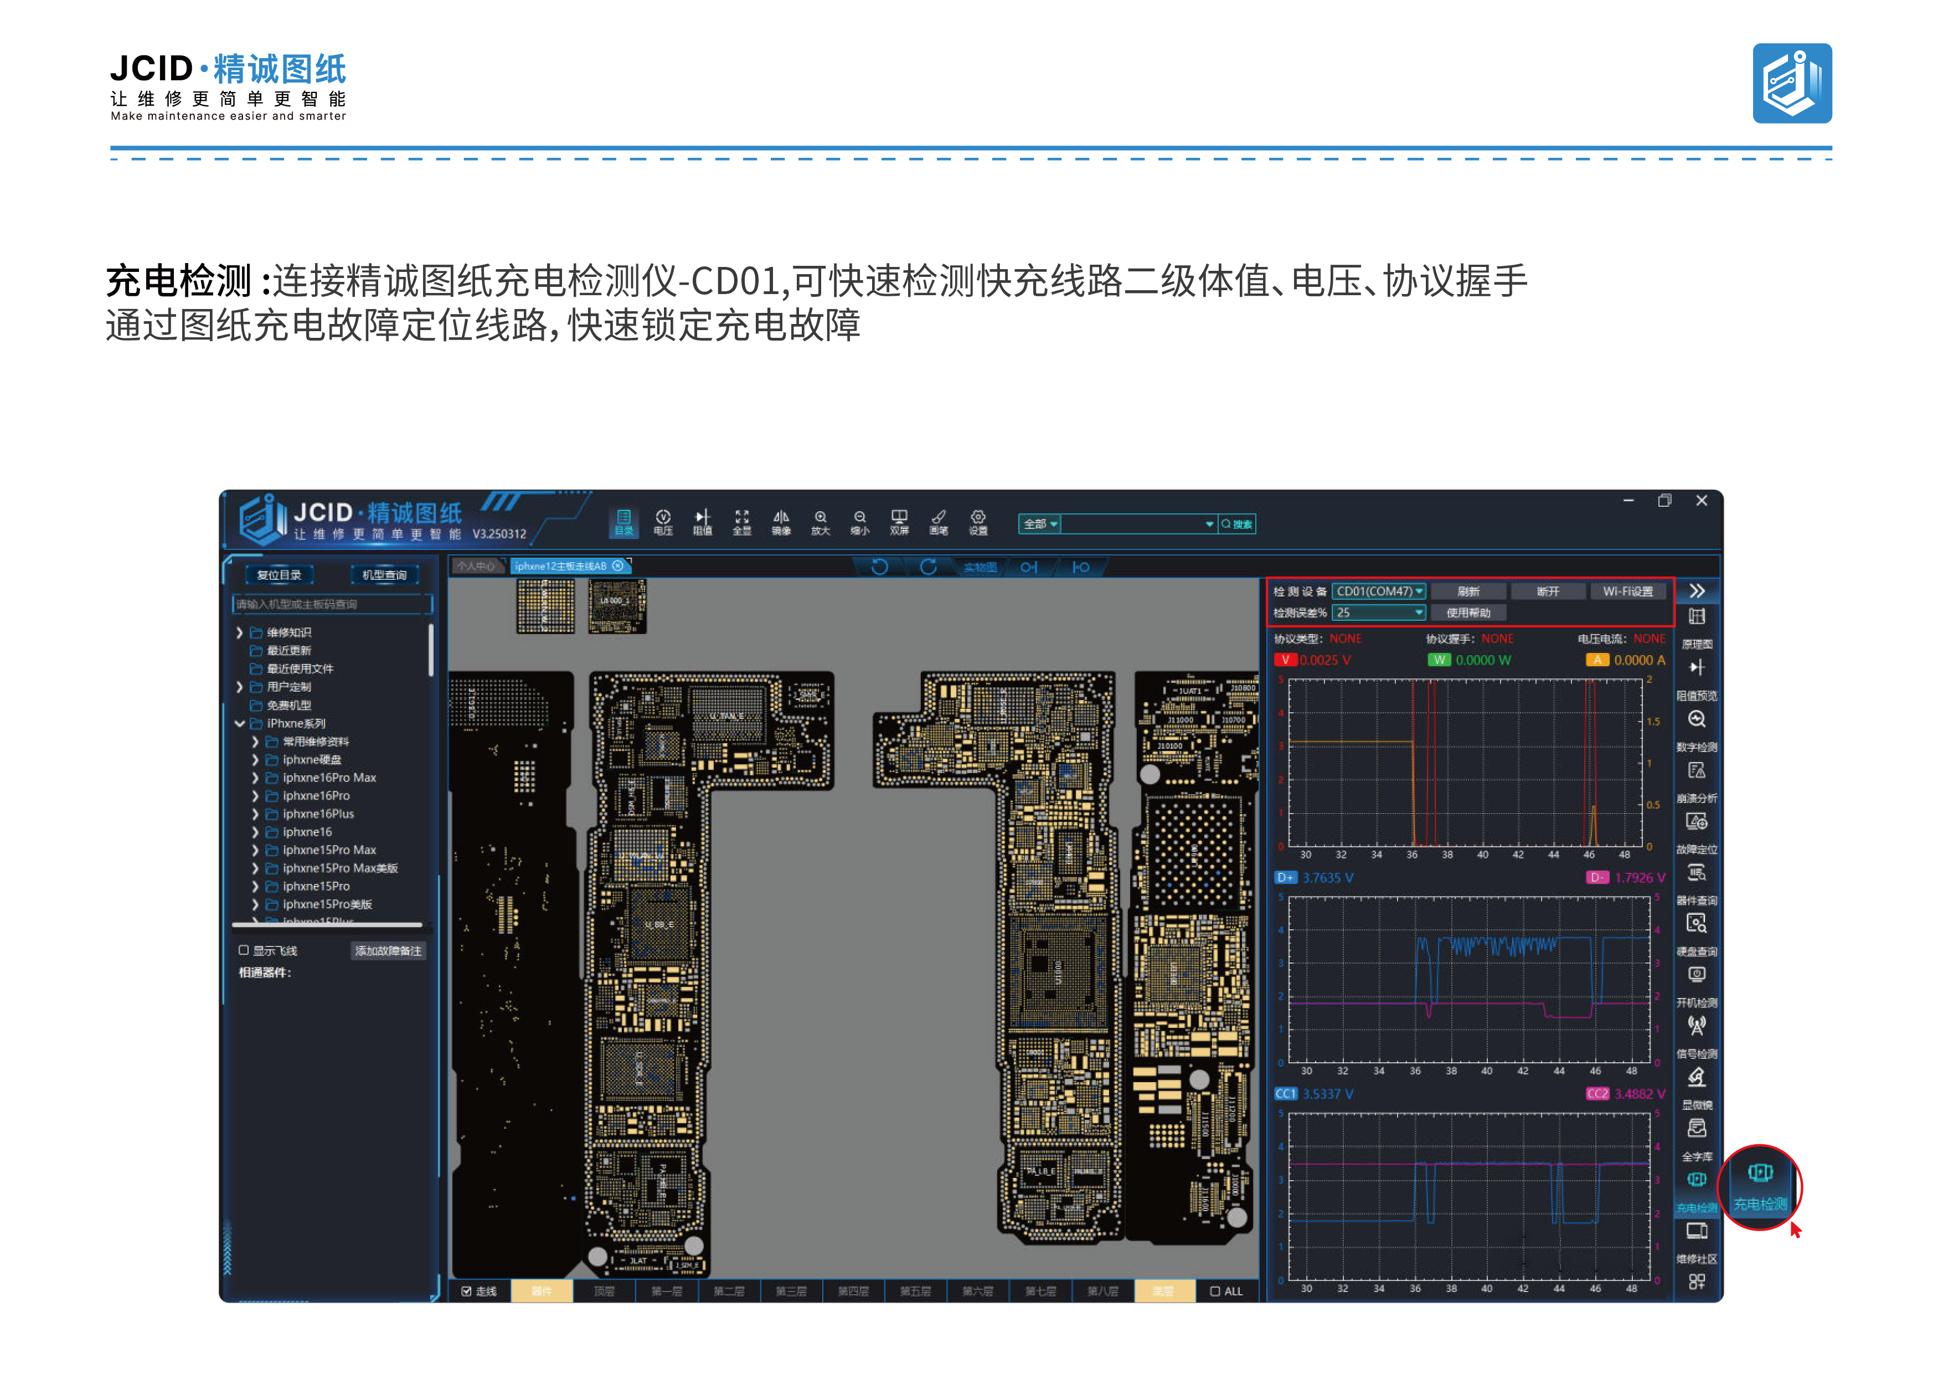This screenshot has width=1943, height=1374.
Task: Enable the 显示飞线 checkbox
Action: [244, 951]
